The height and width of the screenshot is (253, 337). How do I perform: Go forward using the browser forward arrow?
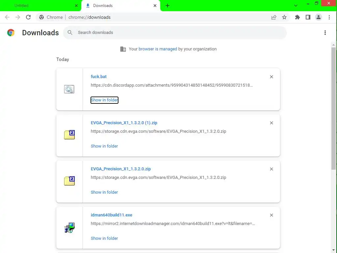18,17
